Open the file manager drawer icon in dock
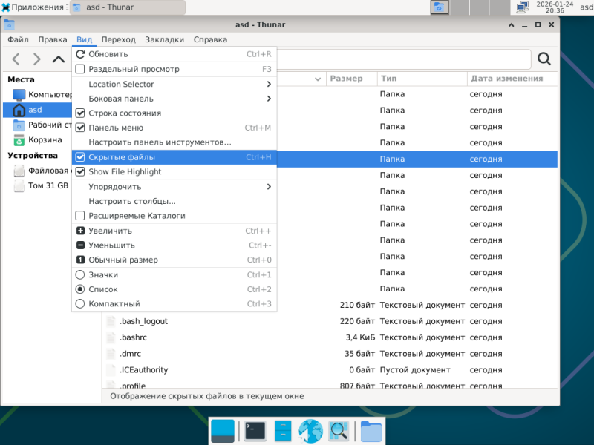 point(283,431)
